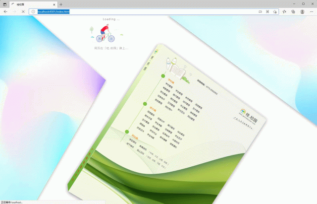317x204 pixels.
Task: Click the Collections icon in the toolbar
Action: coord(293,11)
